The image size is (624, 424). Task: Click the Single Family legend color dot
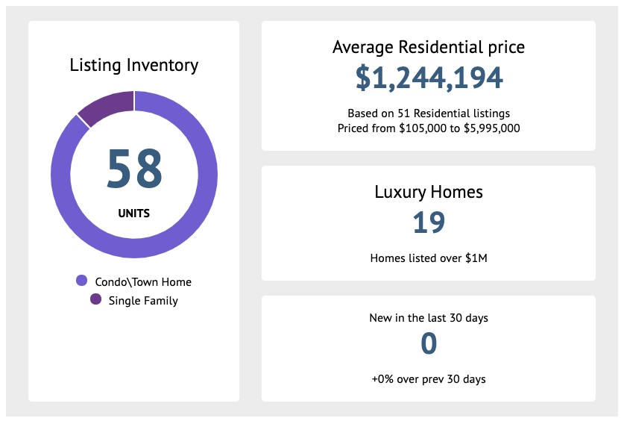tap(95, 300)
